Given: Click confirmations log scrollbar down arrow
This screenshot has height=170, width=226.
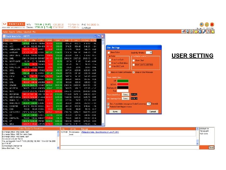Looking at the screenshot, I should [58, 148].
